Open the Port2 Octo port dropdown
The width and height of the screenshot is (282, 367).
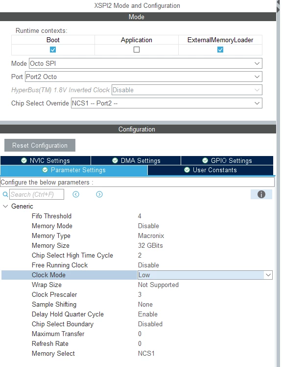(143, 77)
